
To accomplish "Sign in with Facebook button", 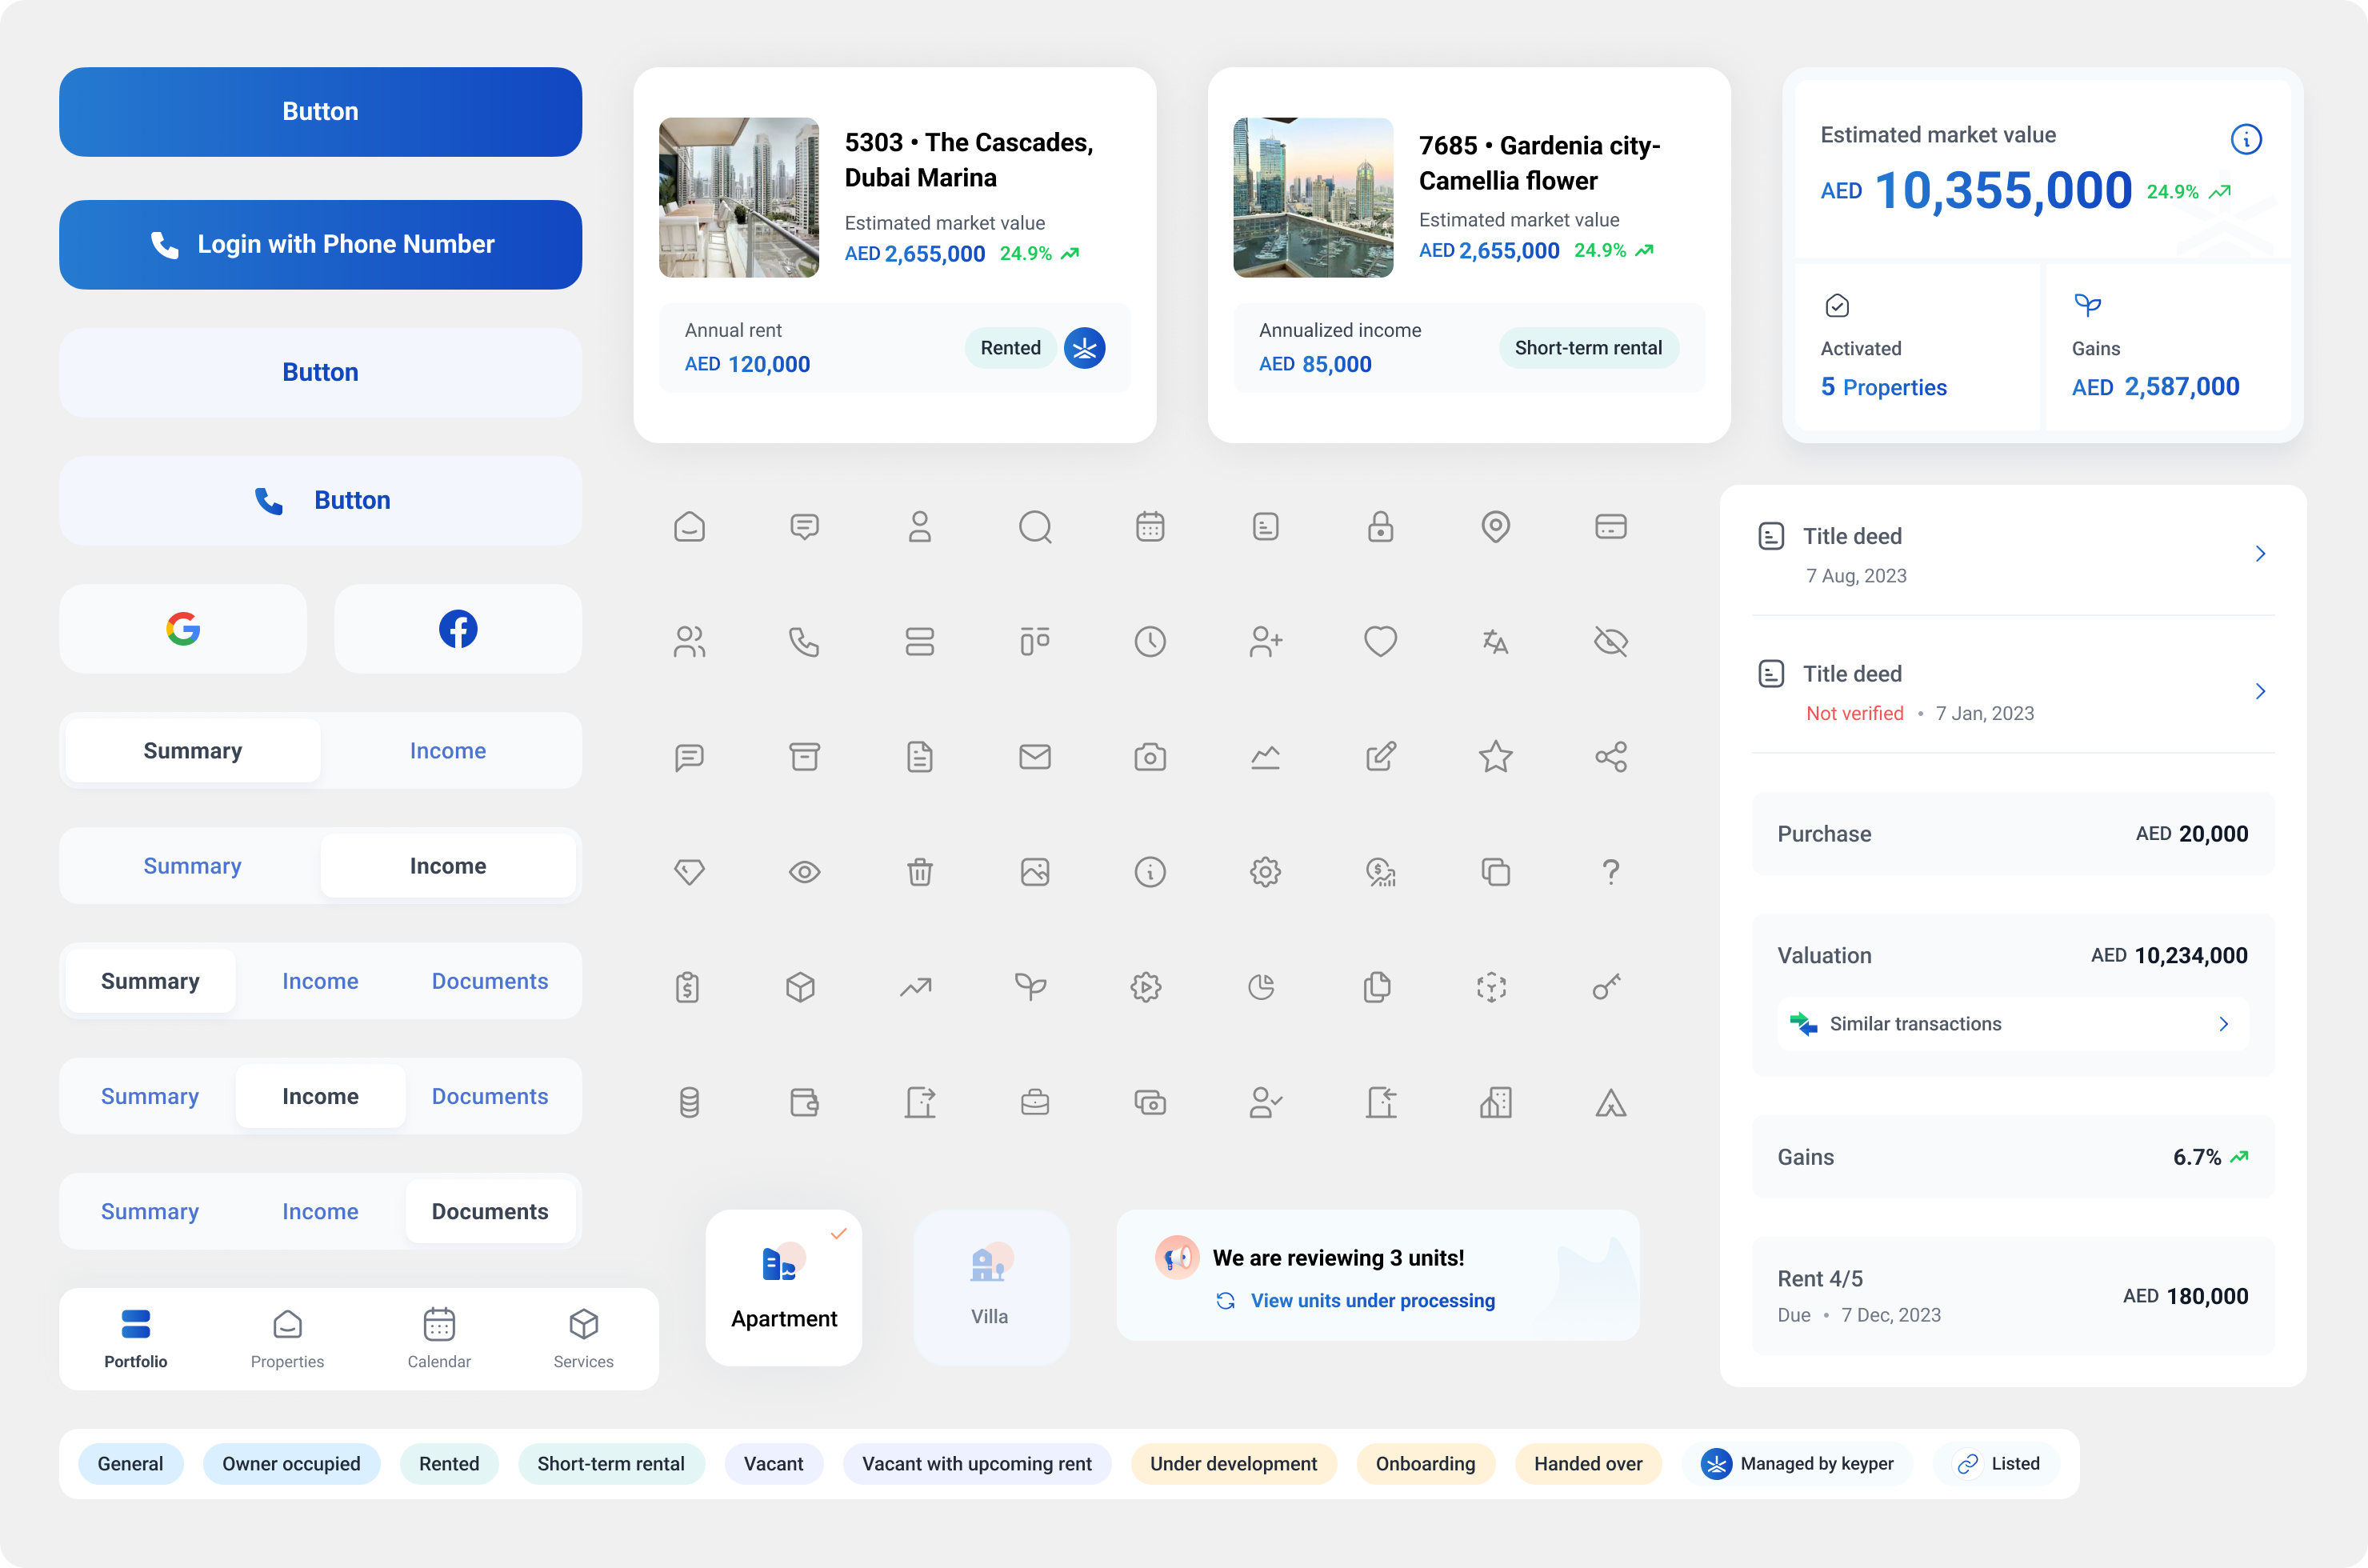I will click(458, 629).
